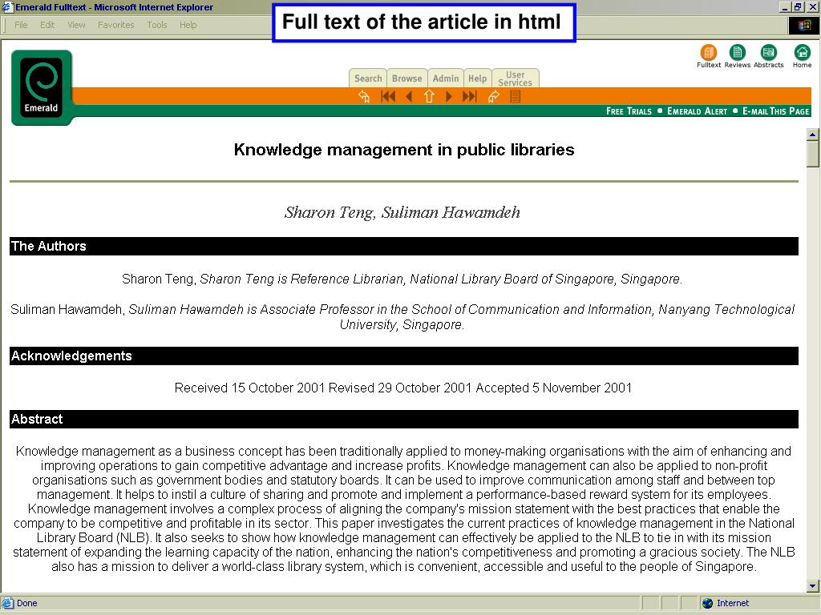Open the User Services tab

click(516, 78)
